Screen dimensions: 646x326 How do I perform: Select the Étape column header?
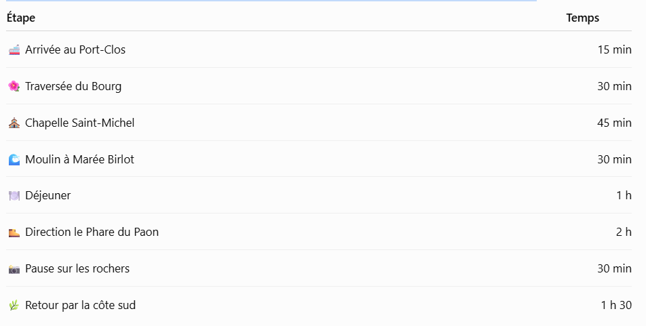(21, 18)
